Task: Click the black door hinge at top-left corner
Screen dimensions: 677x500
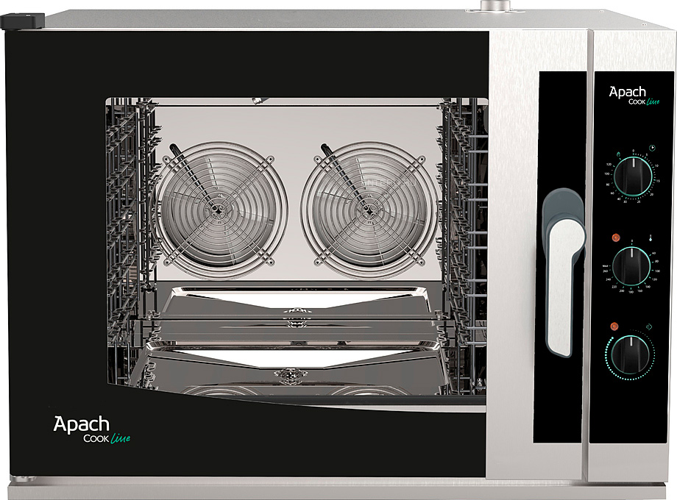Action: tap(22, 21)
